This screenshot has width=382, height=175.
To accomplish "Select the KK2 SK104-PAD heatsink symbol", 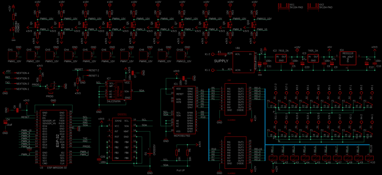I will click(x=313, y=8).
